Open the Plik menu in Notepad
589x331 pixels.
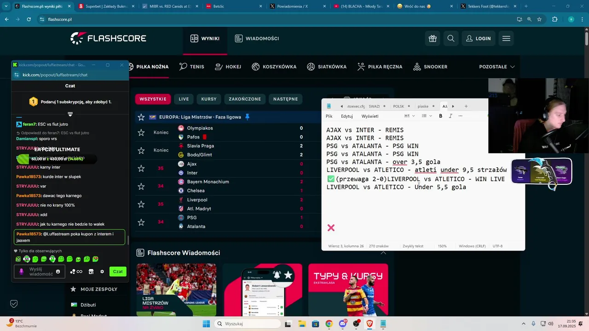pyautogui.click(x=329, y=116)
